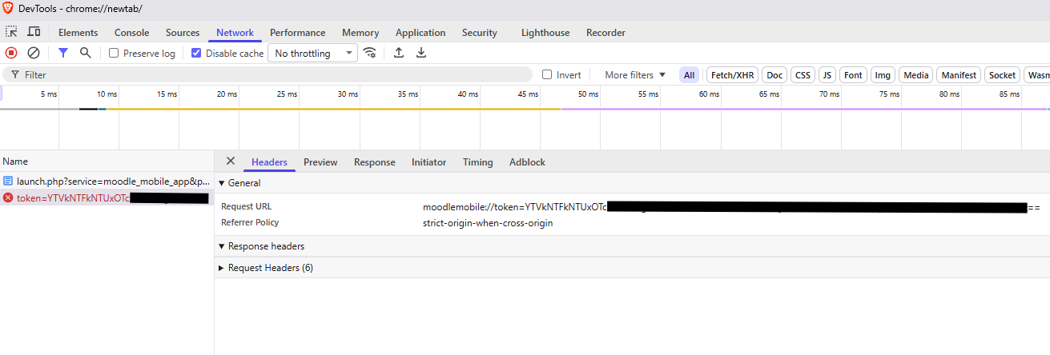Collapse the General section

point(239,183)
